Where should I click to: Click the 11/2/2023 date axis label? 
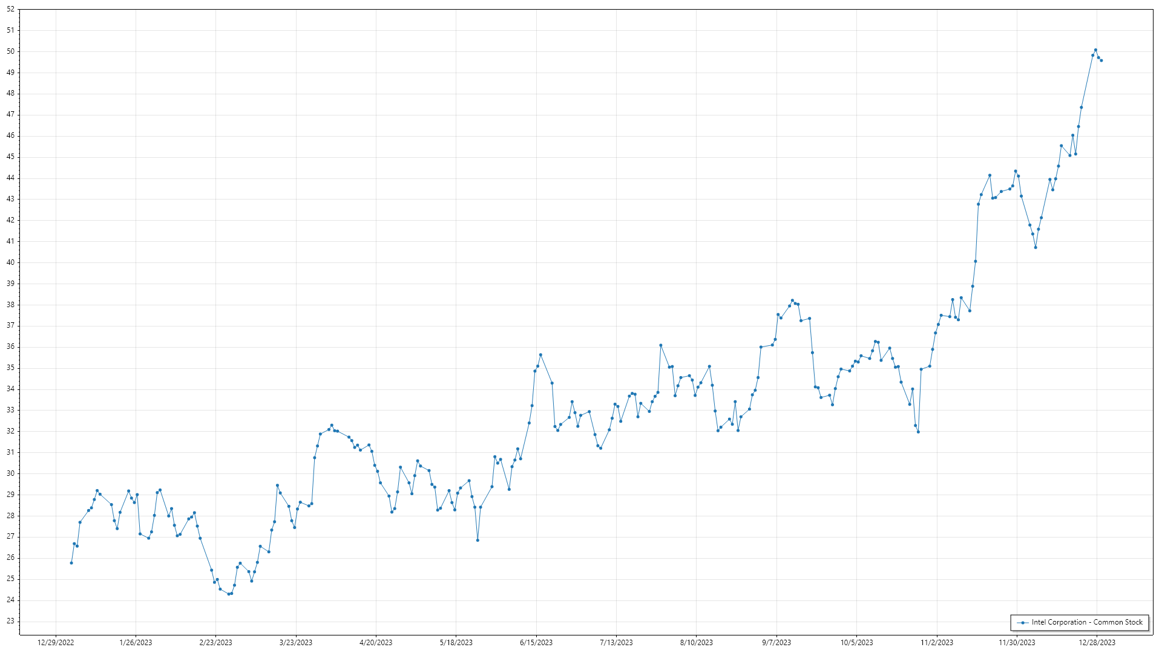pos(937,643)
